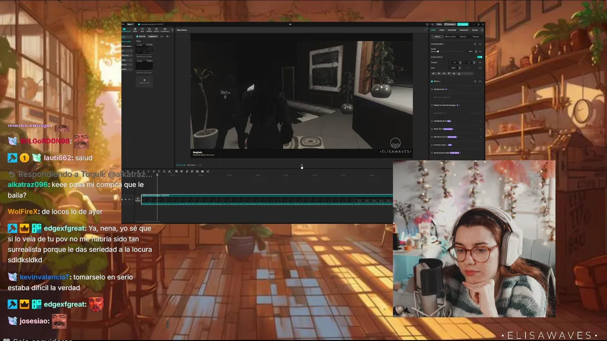Open the Texto tools tab
Image resolution: width=607 pixels, height=341 pixels.
click(142, 30)
